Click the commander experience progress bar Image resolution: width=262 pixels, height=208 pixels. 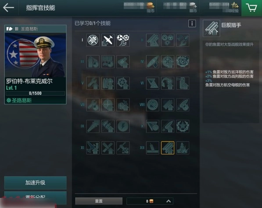(x=35, y=93)
